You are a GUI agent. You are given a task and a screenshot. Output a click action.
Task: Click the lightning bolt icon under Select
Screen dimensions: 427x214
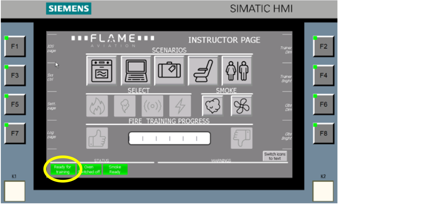180,106
